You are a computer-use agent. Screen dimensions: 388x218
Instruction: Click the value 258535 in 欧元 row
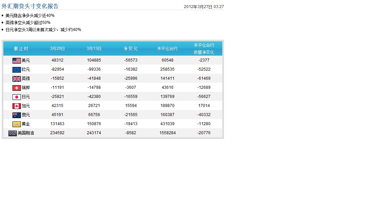coord(167,69)
